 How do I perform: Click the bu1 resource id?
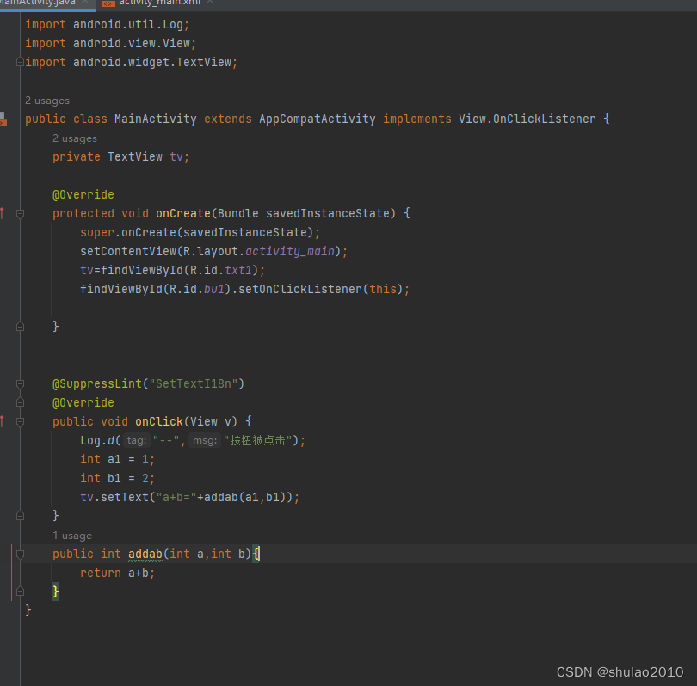[213, 290]
